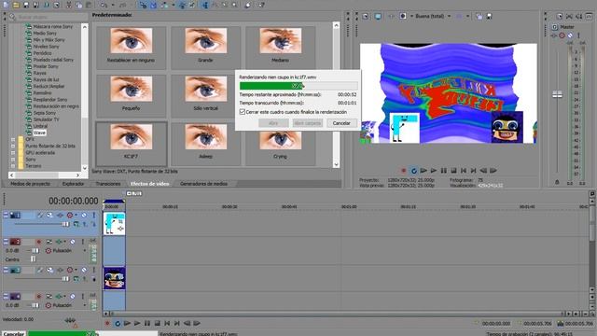Select the Zoom magnifier tool in top toolbar
The height and width of the screenshot is (336, 597).
coord(234,5)
